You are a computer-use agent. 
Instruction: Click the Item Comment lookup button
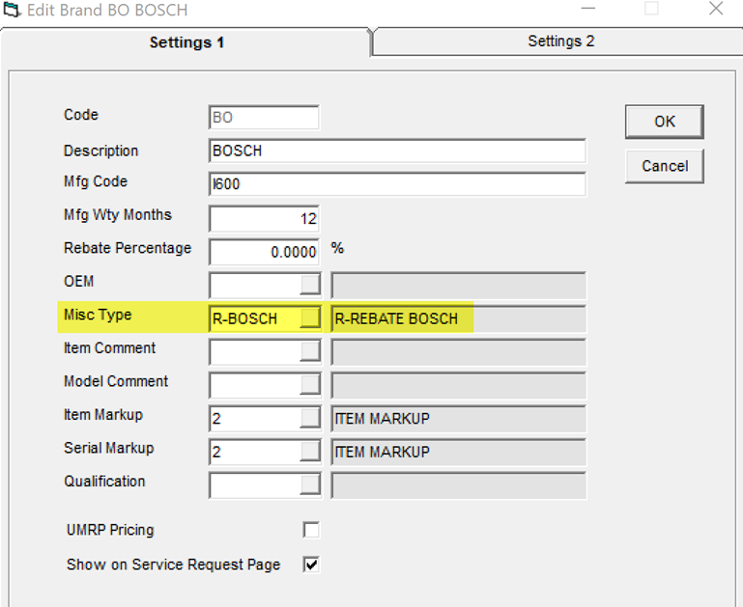pyautogui.click(x=310, y=351)
